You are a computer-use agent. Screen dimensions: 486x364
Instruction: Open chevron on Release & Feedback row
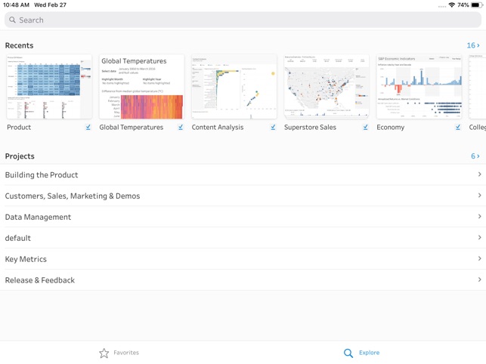[x=479, y=279]
